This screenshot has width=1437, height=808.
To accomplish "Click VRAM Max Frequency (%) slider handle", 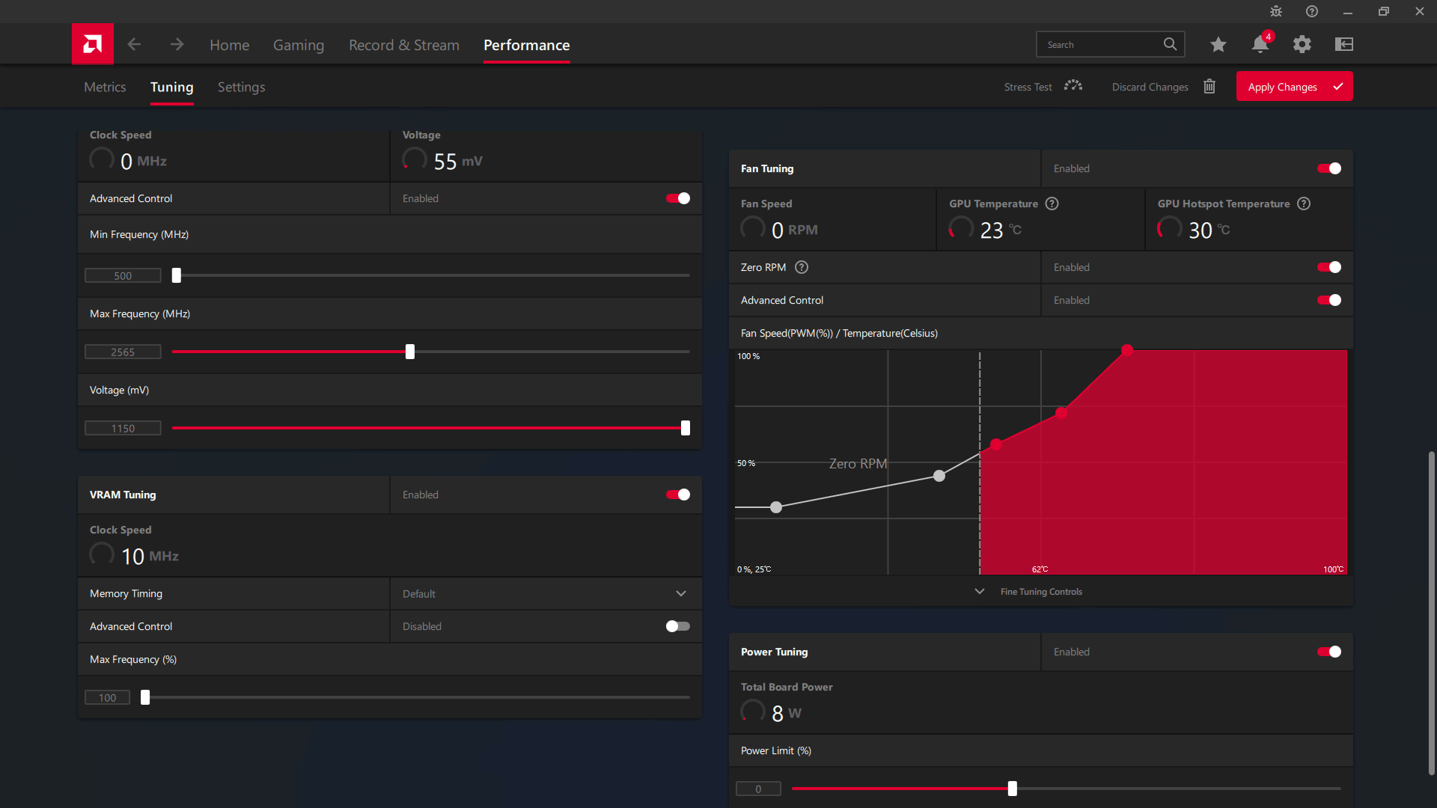I will tap(145, 697).
